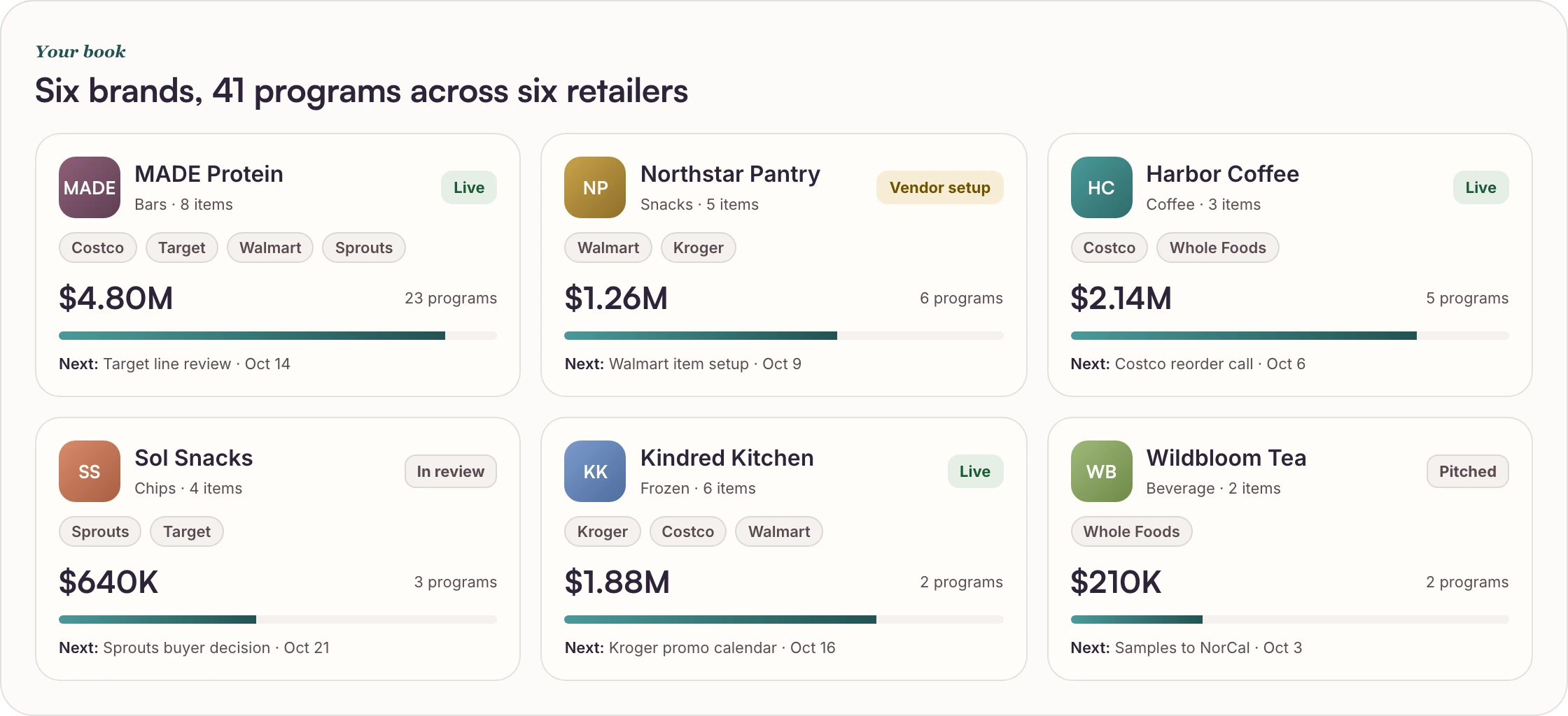The height and width of the screenshot is (716, 1568).
Task: Open the KK Kindred Kitchen logo
Action: click(x=595, y=471)
